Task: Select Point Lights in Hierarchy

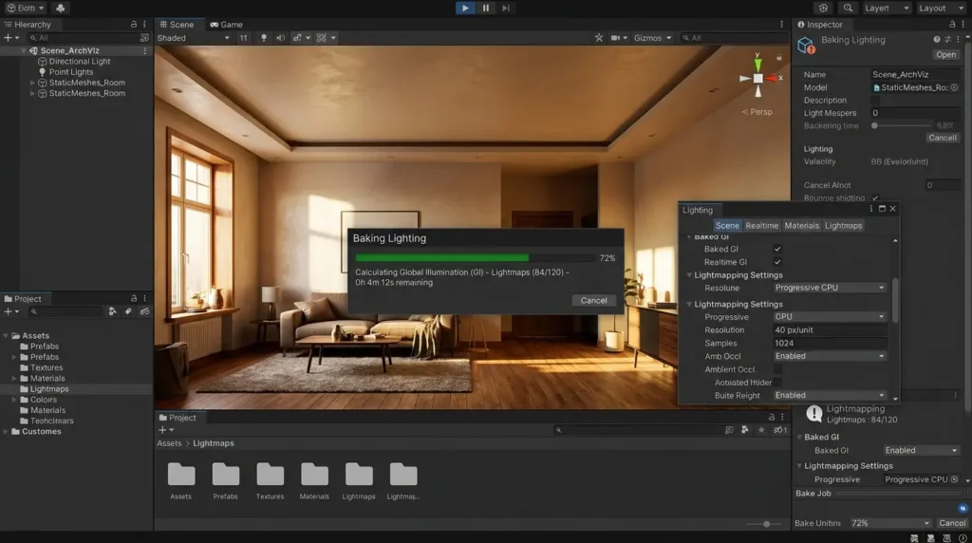Action: (70, 72)
